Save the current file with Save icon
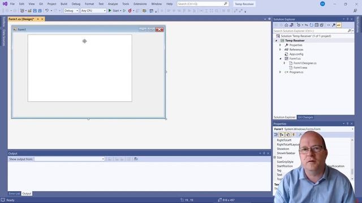 [x=35, y=11]
